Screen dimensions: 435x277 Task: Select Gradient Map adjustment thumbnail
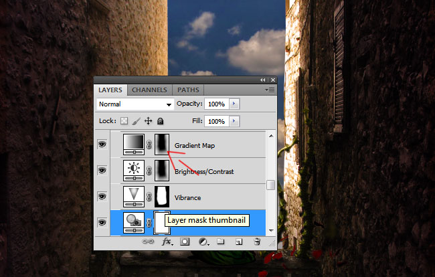pos(134,144)
